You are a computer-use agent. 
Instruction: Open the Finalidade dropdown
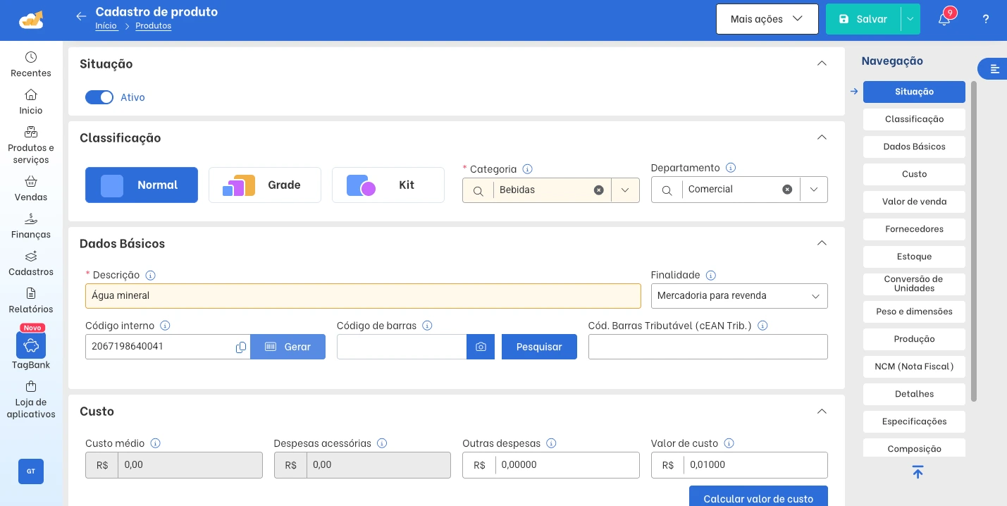[739, 296]
